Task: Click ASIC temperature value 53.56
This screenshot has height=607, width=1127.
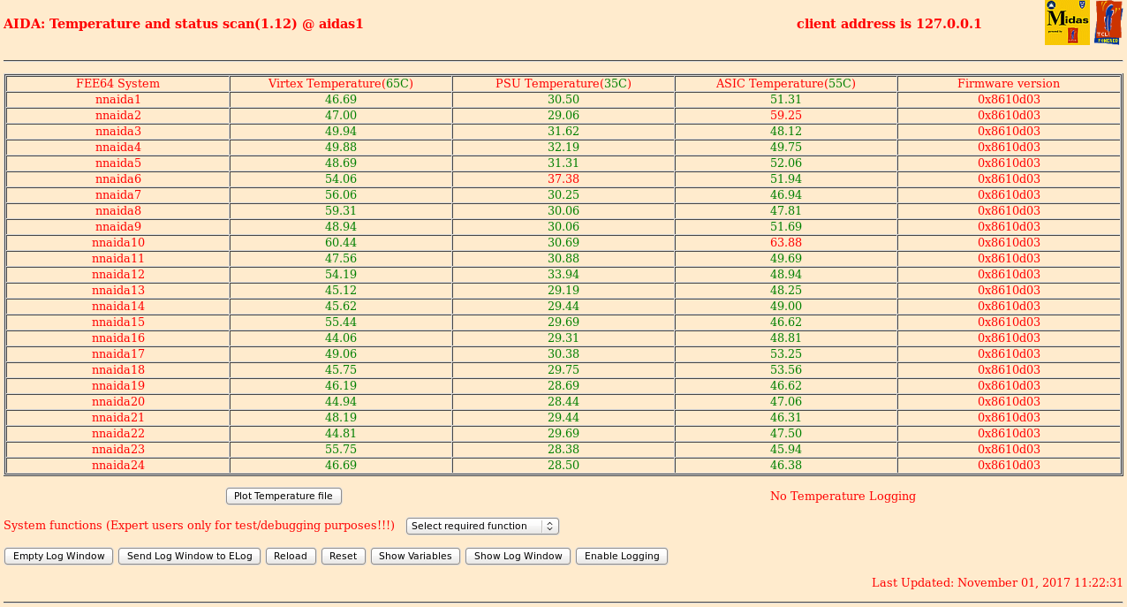Action: 786,370
